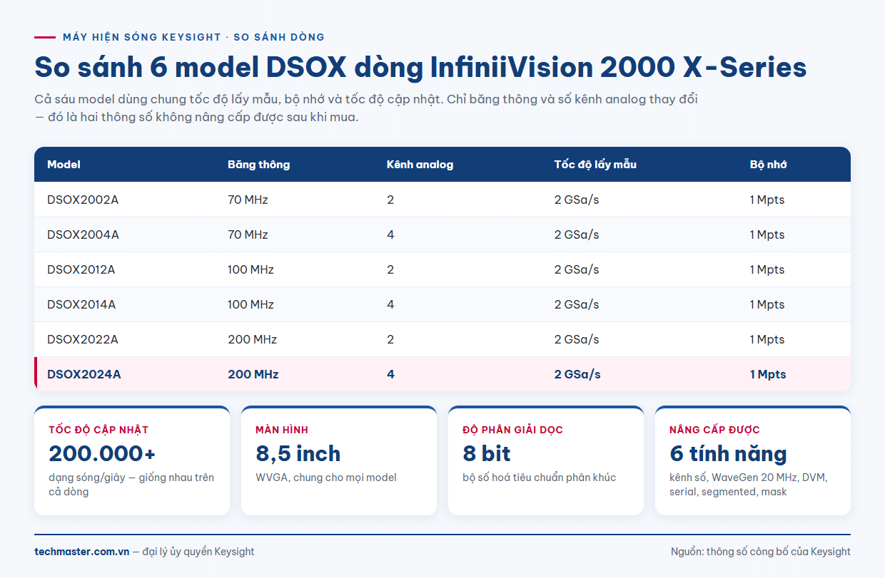Click 2 GSa/s in the DSOX2024A row
Viewport: 885px width, 578px height.
pyautogui.click(x=577, y=374)
